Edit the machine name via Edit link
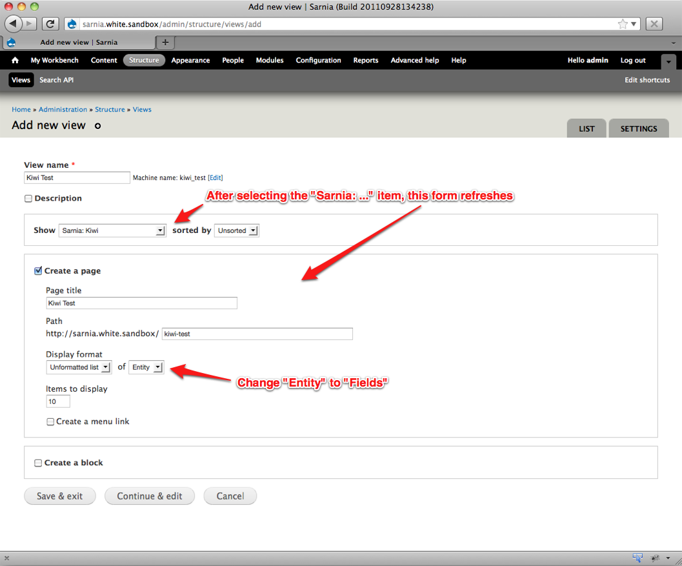 [x=216, y=177]
